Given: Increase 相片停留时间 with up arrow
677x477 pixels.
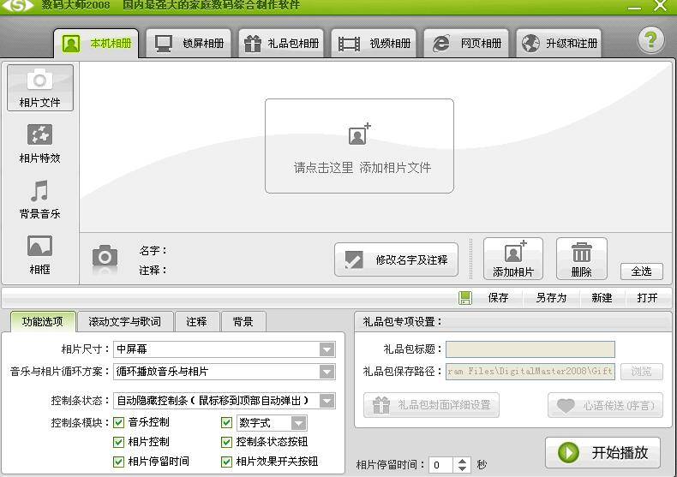Looking at the screenshot, I should [x=462, y=461].
